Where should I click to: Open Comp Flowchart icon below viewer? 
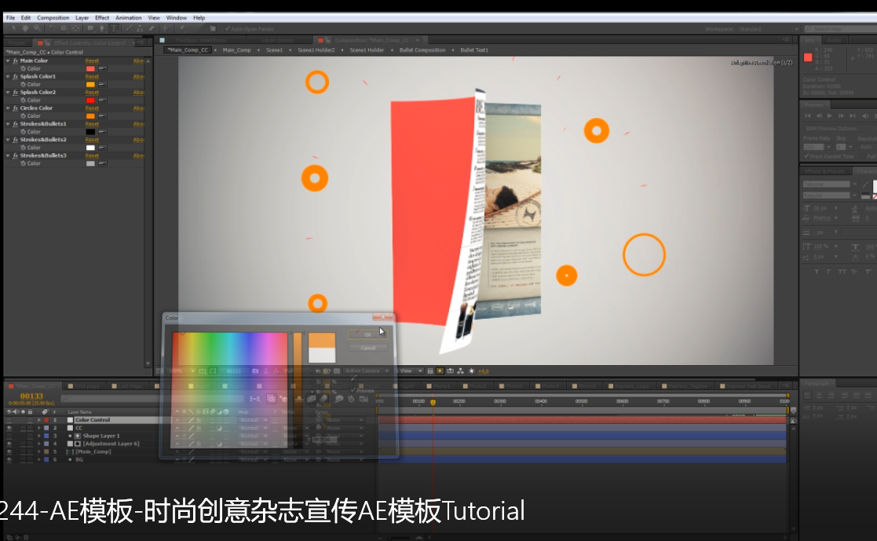coord(460,371)
